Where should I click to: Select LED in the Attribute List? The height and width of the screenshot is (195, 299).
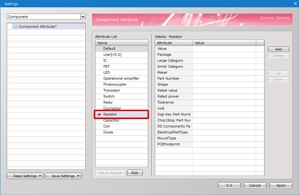(122, 72)
